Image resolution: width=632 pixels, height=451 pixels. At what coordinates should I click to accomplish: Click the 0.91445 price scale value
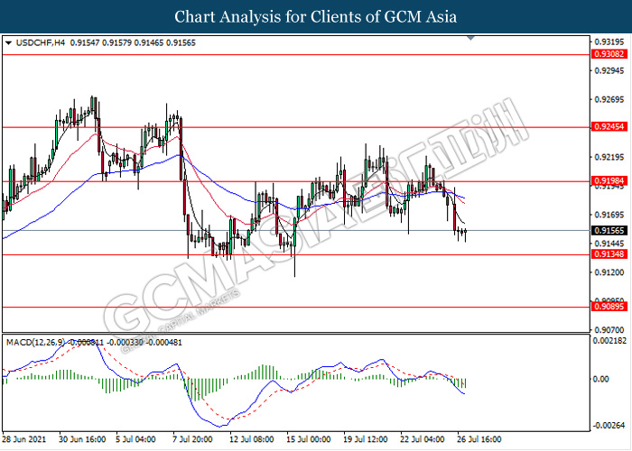[x=609, y=244]
